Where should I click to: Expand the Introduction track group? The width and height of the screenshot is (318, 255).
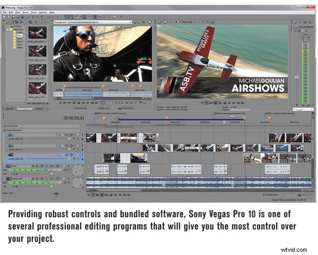4,126
